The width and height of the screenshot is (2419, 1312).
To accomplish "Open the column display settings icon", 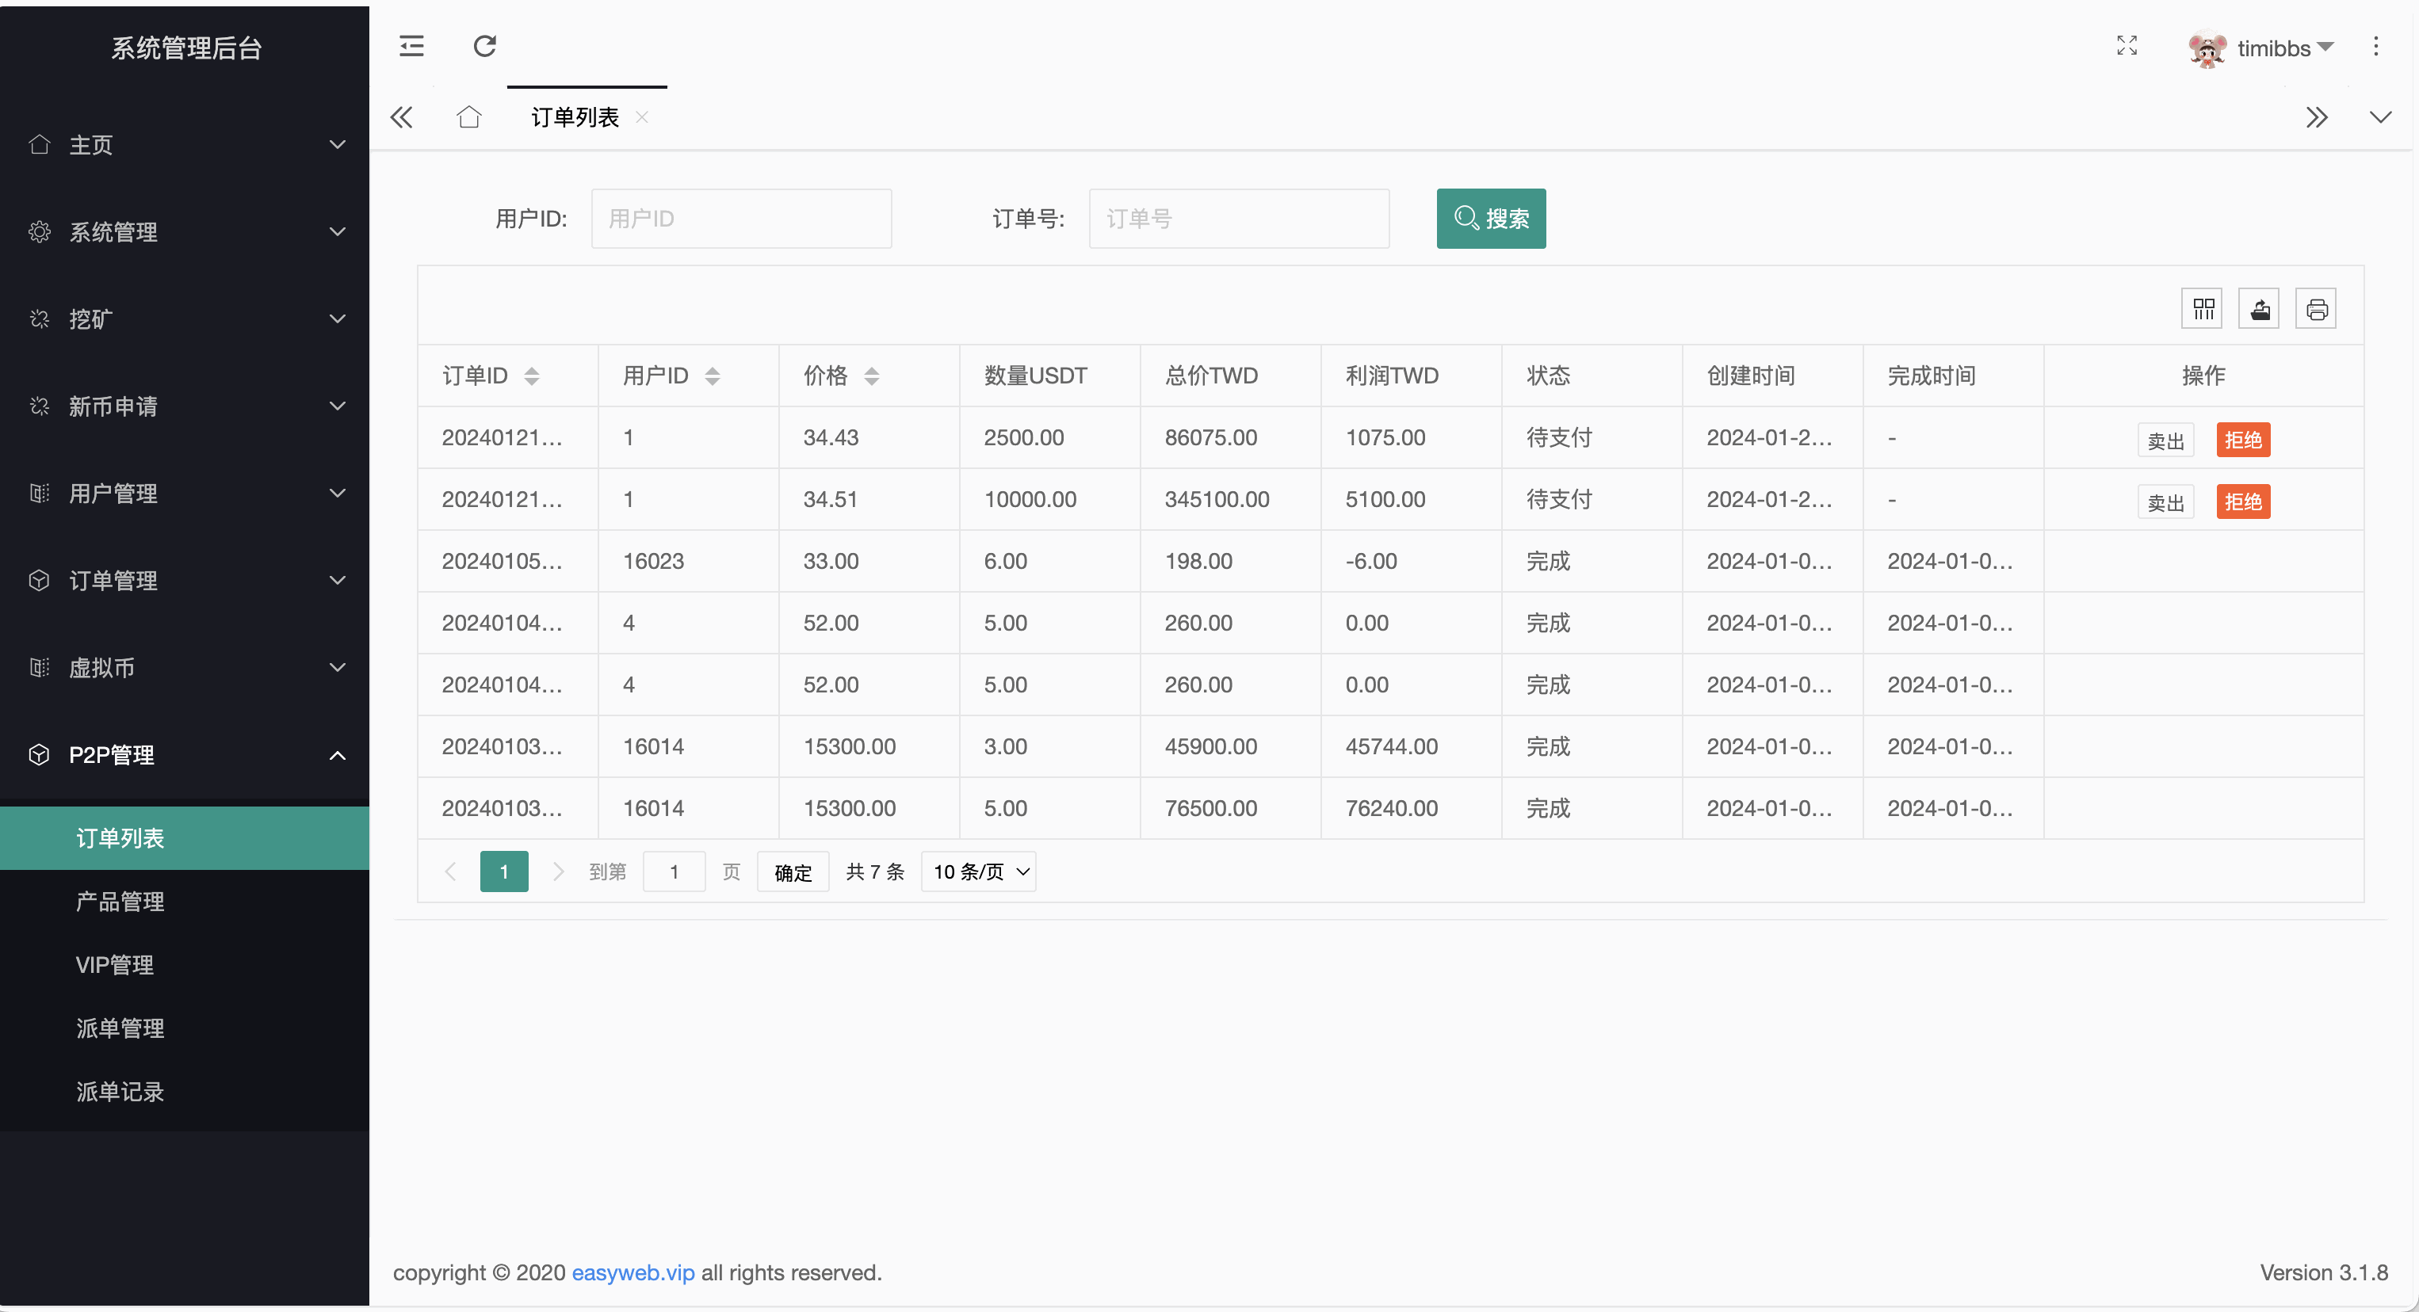I will click(x=2202, y=308).
